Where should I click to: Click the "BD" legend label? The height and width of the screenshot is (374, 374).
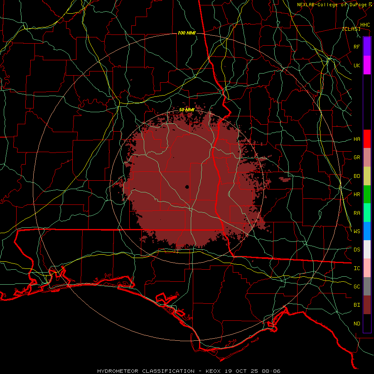coord(357,176)
